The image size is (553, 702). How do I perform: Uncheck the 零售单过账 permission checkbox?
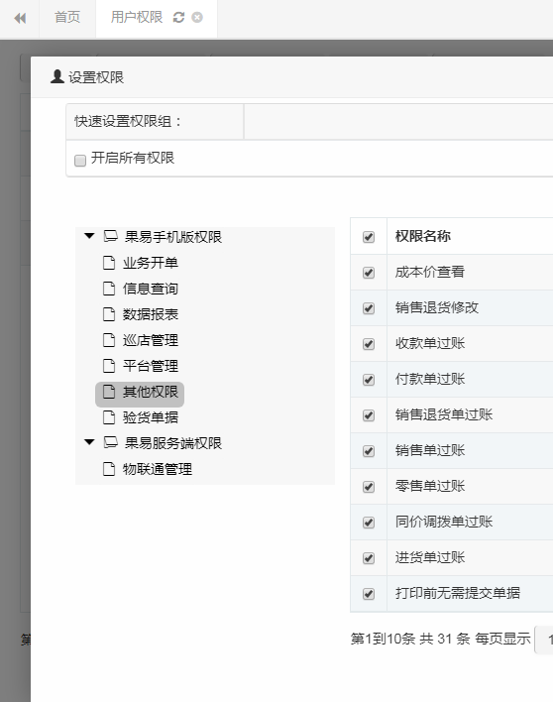[x=369, y=487]
